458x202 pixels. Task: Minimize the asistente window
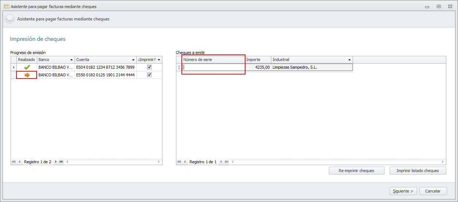click(427, 7)
